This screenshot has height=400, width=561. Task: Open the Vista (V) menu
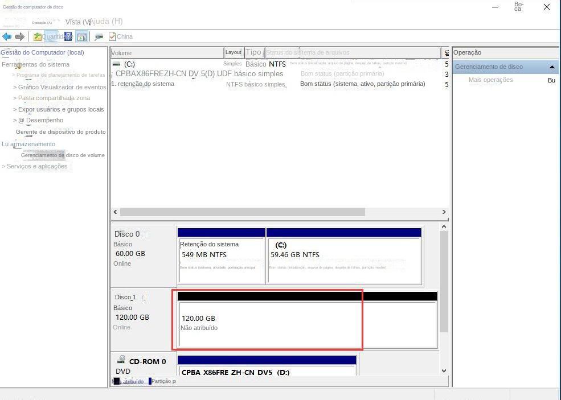pos(77,22)
